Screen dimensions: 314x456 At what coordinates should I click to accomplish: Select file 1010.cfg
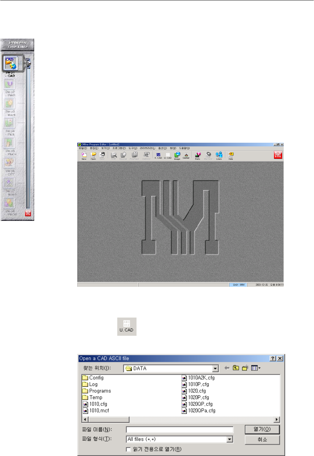[94, 404]
